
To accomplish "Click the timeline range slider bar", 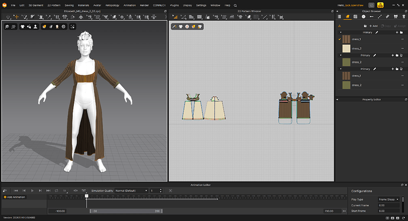I will [126, 211].
